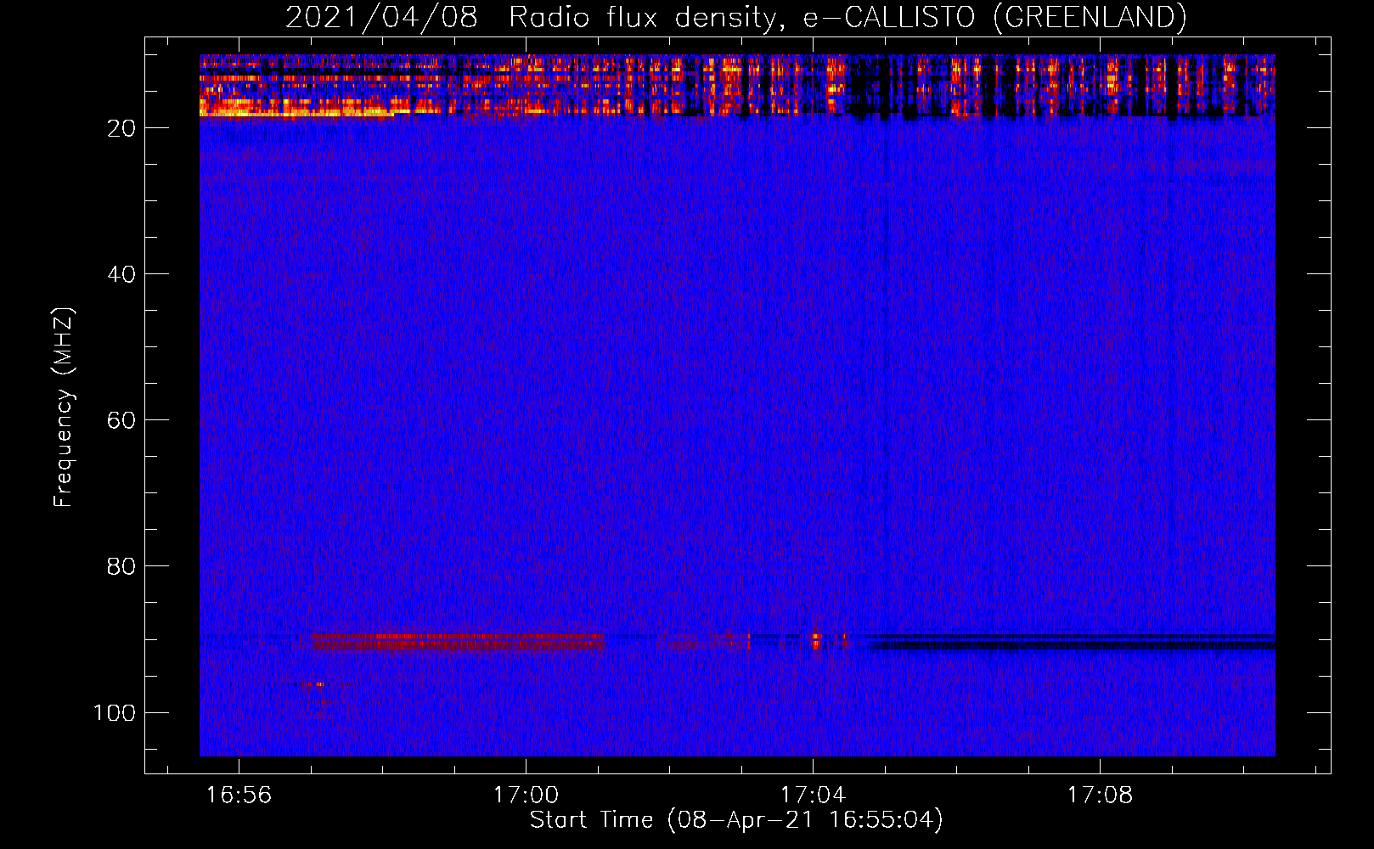
Task: Click the frequency tick label '40'
Action: pyautogui.click(x=122, y=274)
